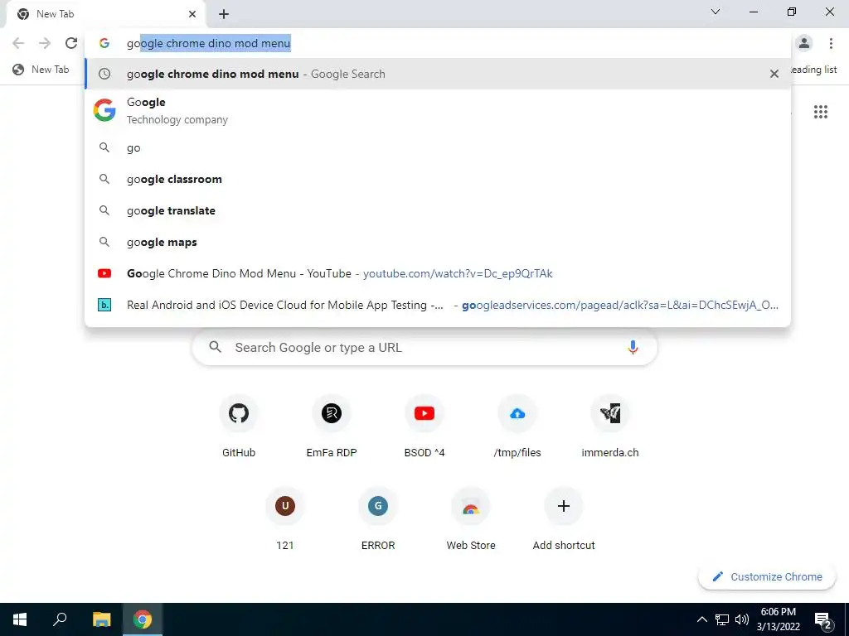Open the taskbar clock and date

click(778, 619)
